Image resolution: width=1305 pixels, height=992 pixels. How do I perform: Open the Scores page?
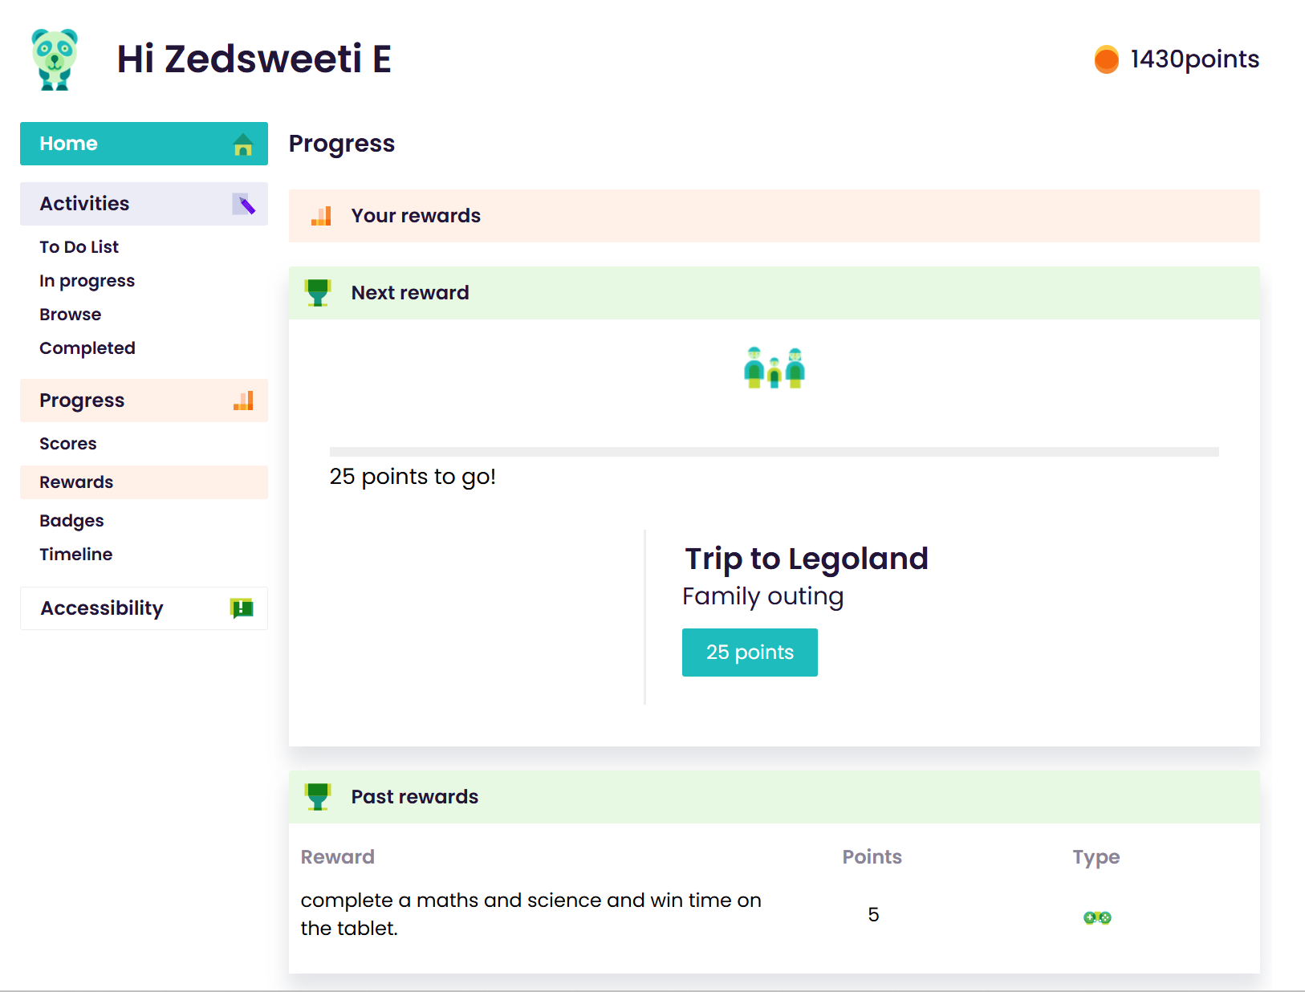coord(67,444)
